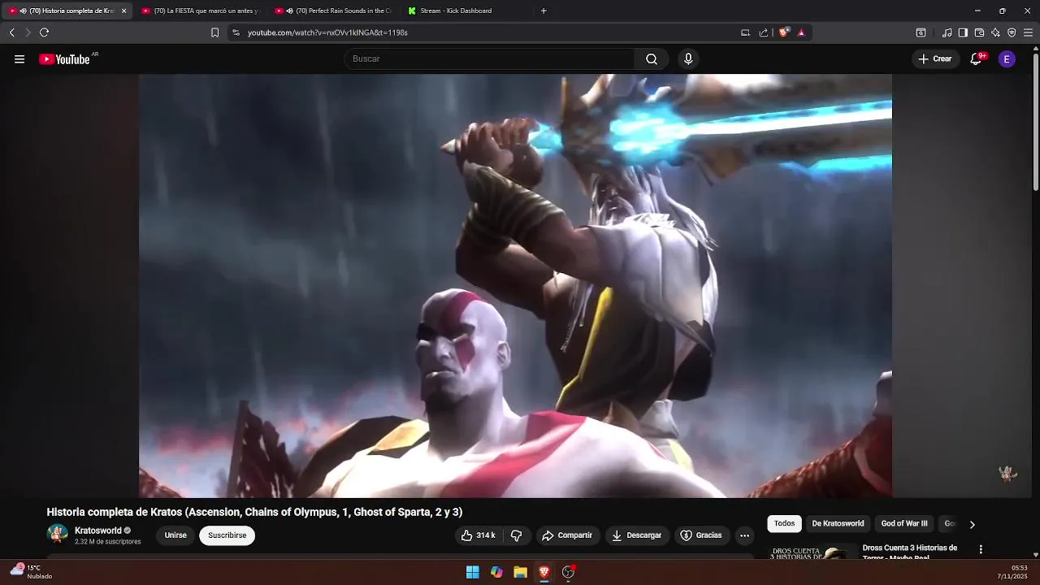Open Brave media playlist music icon
The height and width of the screenshot is (585, 1040).
point(947,32)
